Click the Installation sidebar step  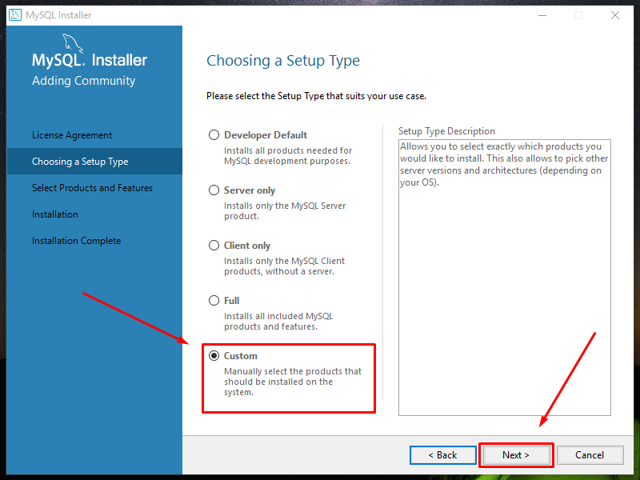[x=55, y=214]
